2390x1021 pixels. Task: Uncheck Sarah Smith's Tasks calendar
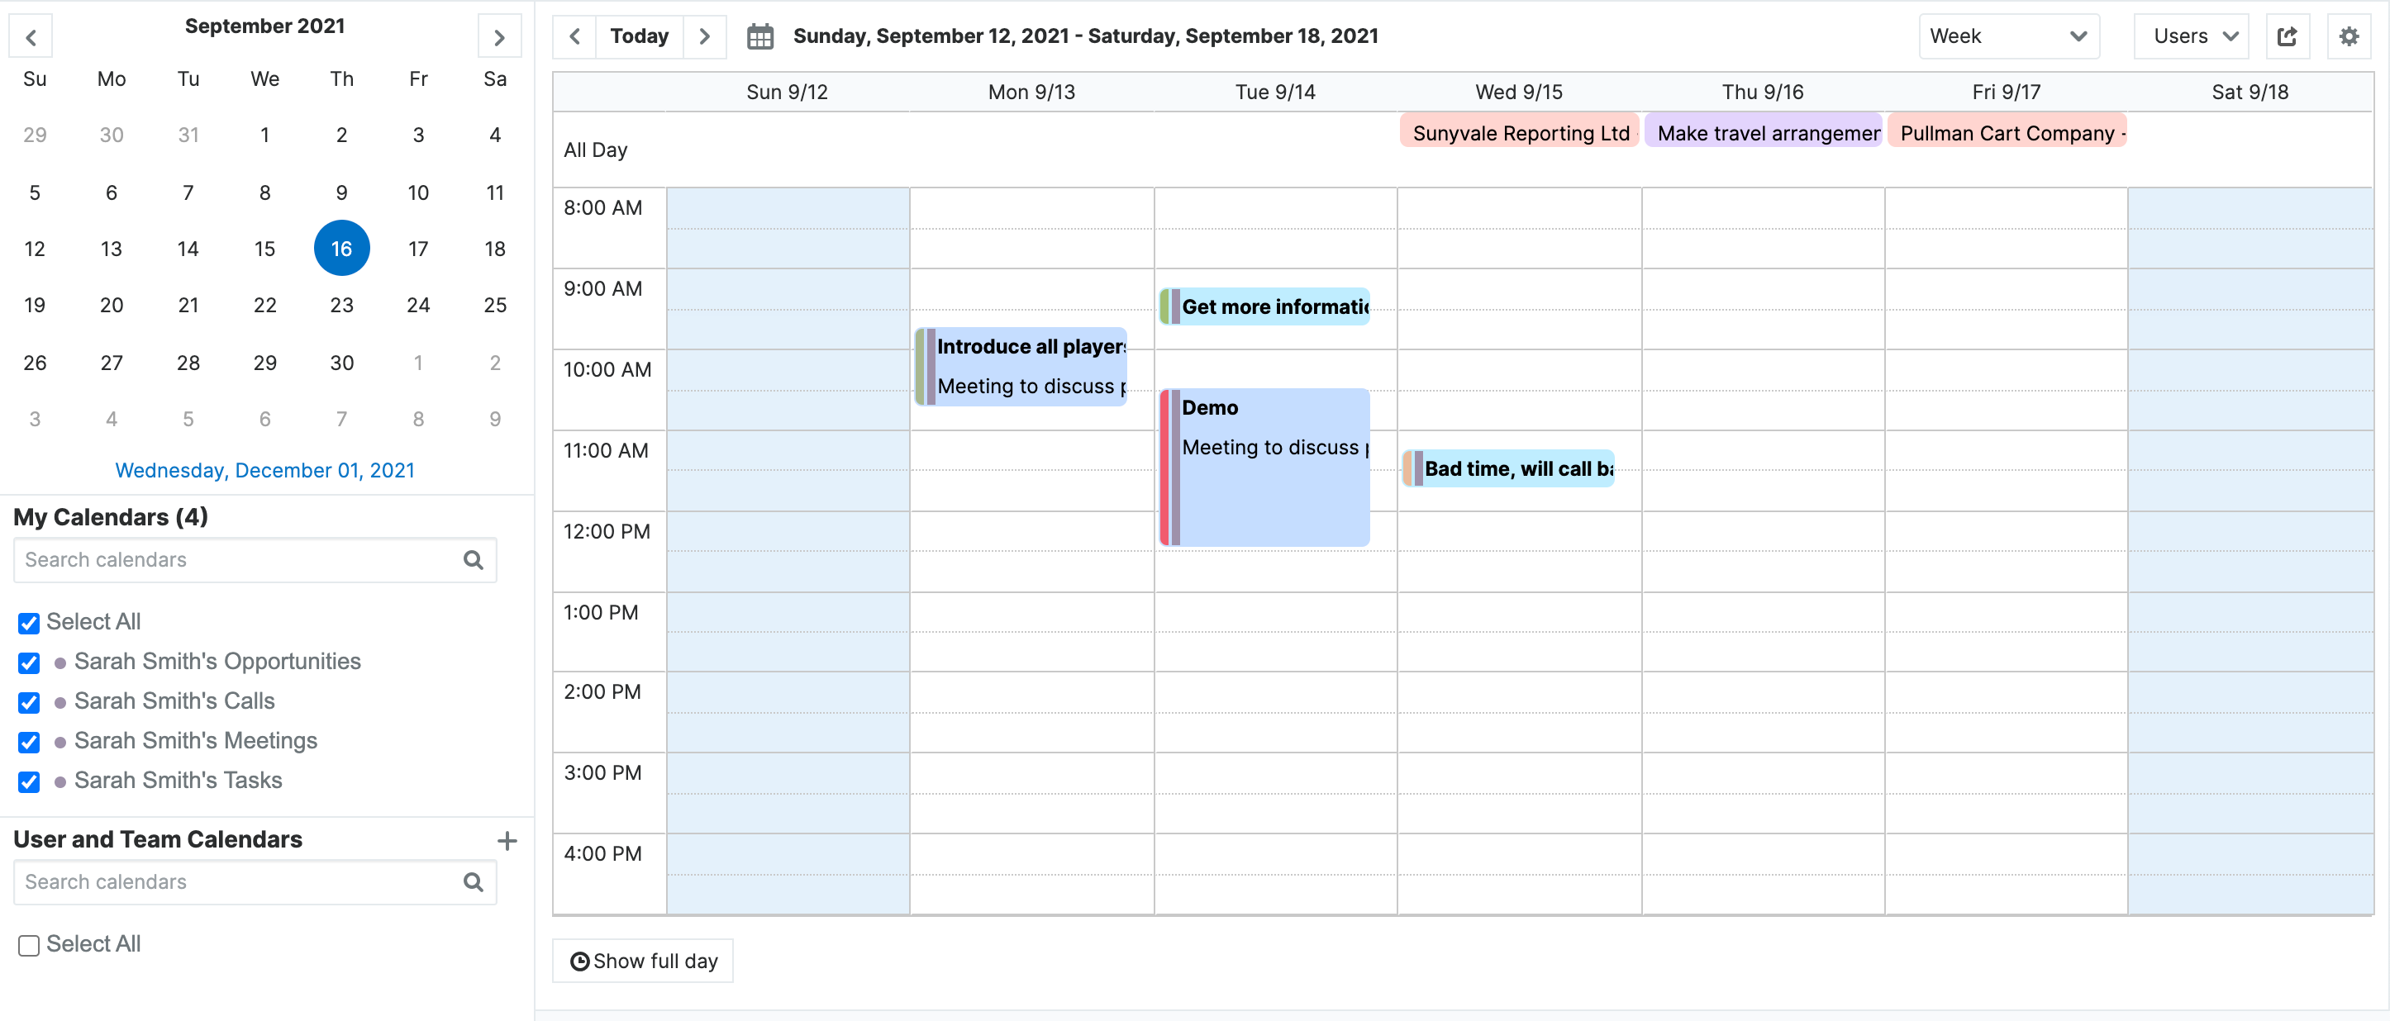pos(28,781)
